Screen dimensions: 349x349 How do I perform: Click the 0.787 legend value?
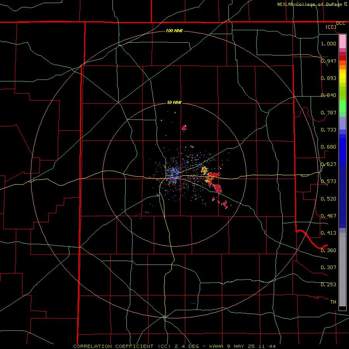(x=328, y=112)
